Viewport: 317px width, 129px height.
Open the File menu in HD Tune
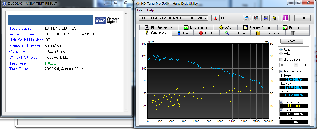140,10
